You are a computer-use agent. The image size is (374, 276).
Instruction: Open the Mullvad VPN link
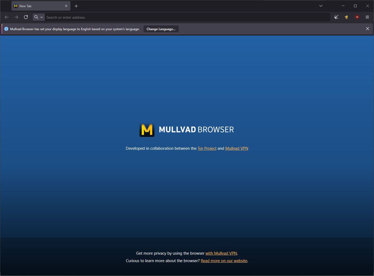pyautogui.click(x=237, y=148)
